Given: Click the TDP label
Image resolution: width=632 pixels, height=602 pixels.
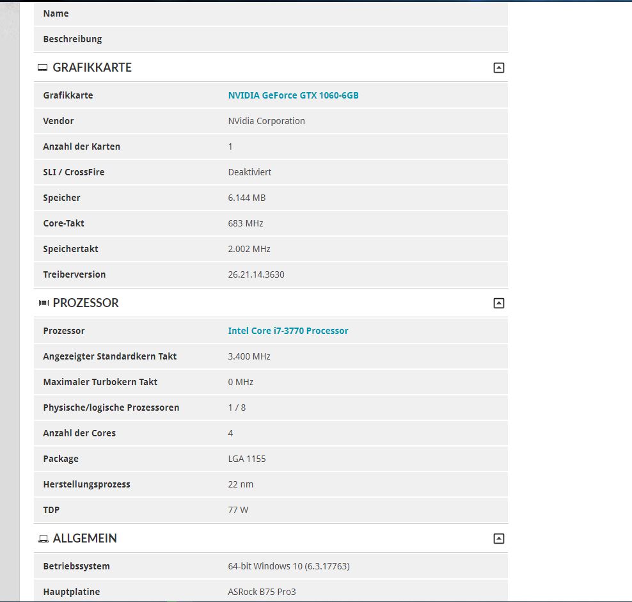Looking at the screenshot, I should pyautogui.click(x=51, y=510).
